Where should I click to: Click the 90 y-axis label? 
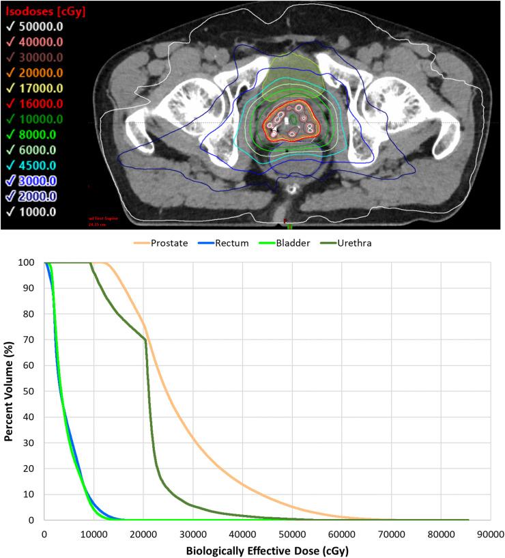coord(29,288)
